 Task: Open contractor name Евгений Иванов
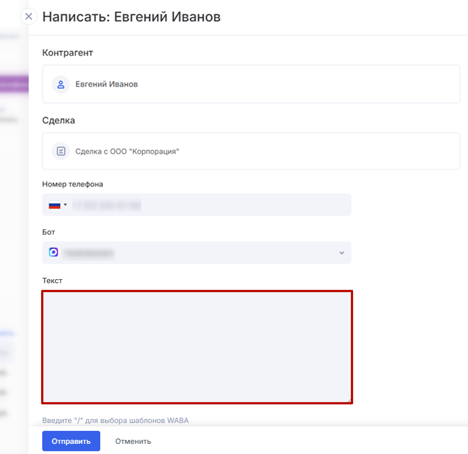tap(106, 85)
